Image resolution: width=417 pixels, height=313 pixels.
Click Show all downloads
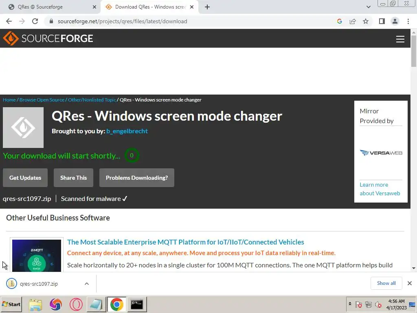pos(386,283)
